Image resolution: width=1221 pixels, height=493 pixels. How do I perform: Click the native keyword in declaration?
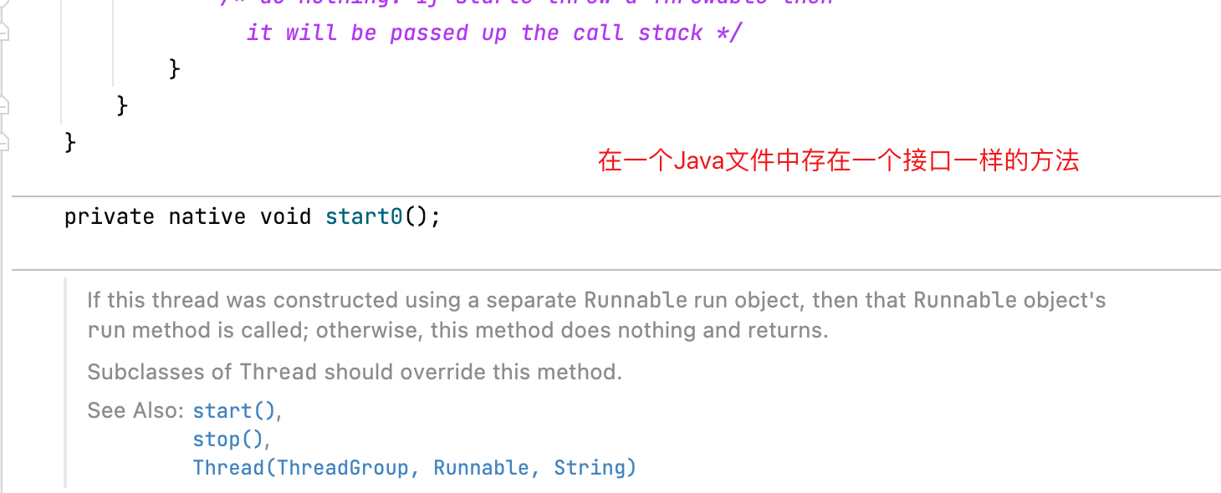coord(207,217)
